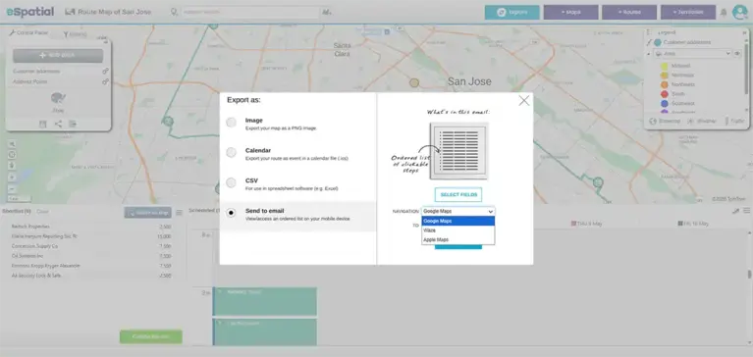The height and width of the screenshot is (357, 753).
Task: Click the South red color swatch
Action: (x=665, y=94)
